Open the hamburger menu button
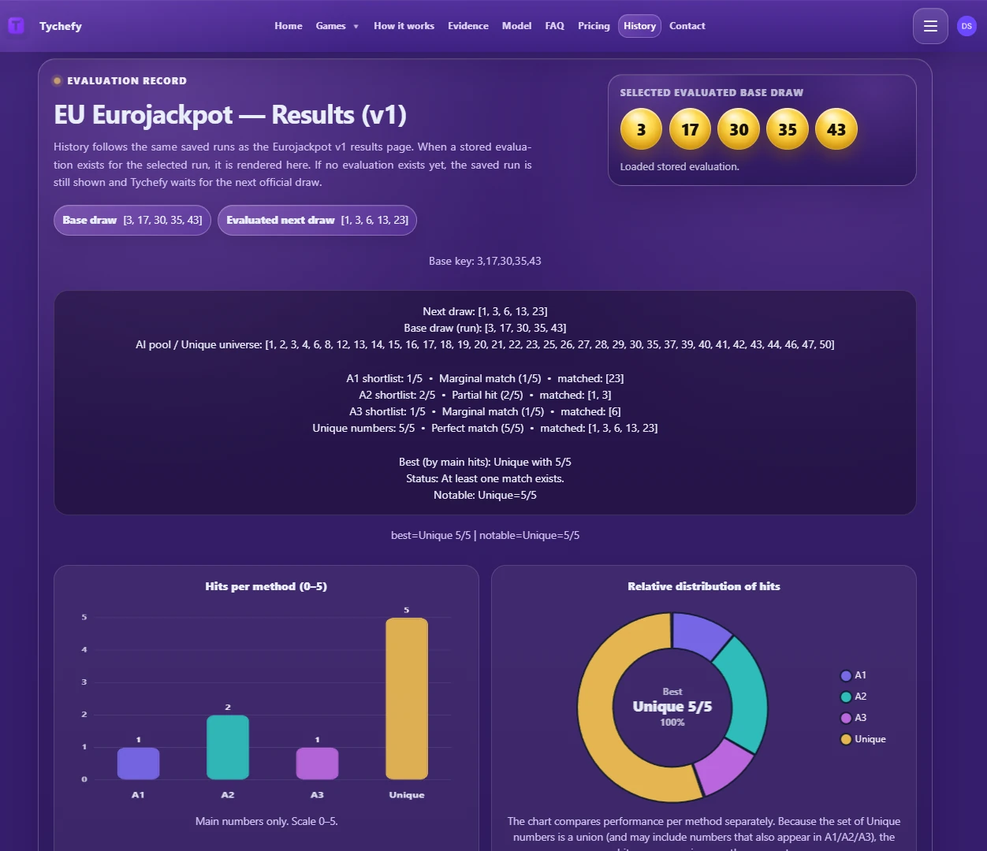 coord(930,26)
